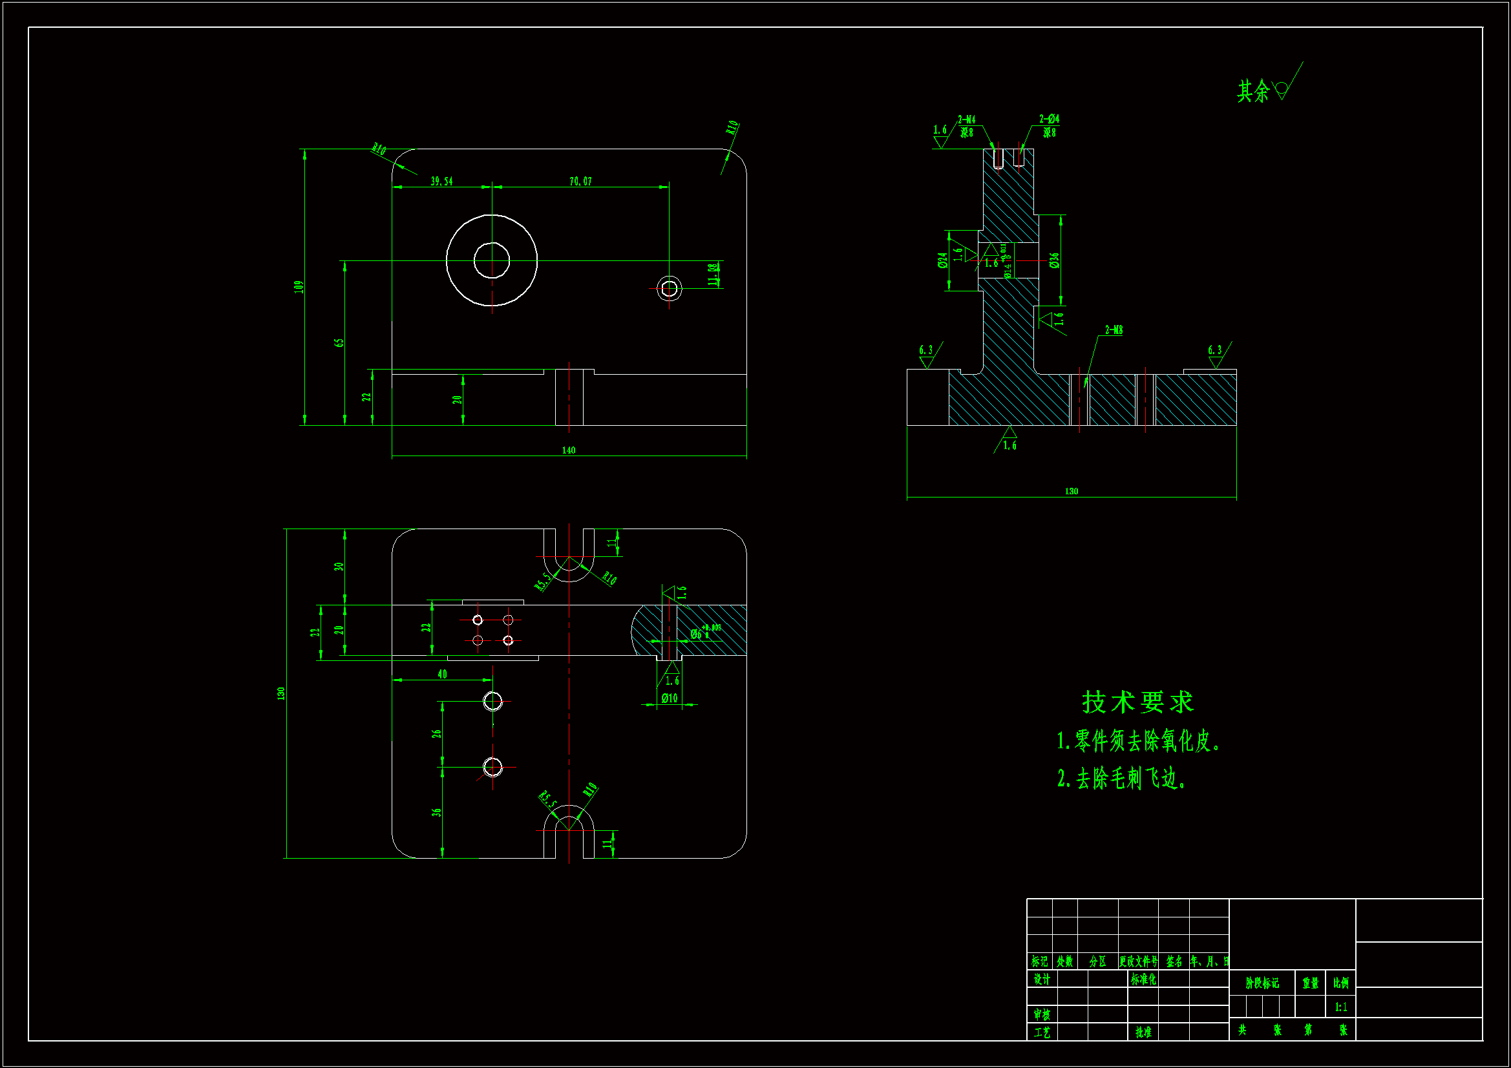The height and width of the screenshot is (1068, 1511).
Task: Select the 130 dimension under section view
Action: pyautogui.click(x=1072, y=491)
